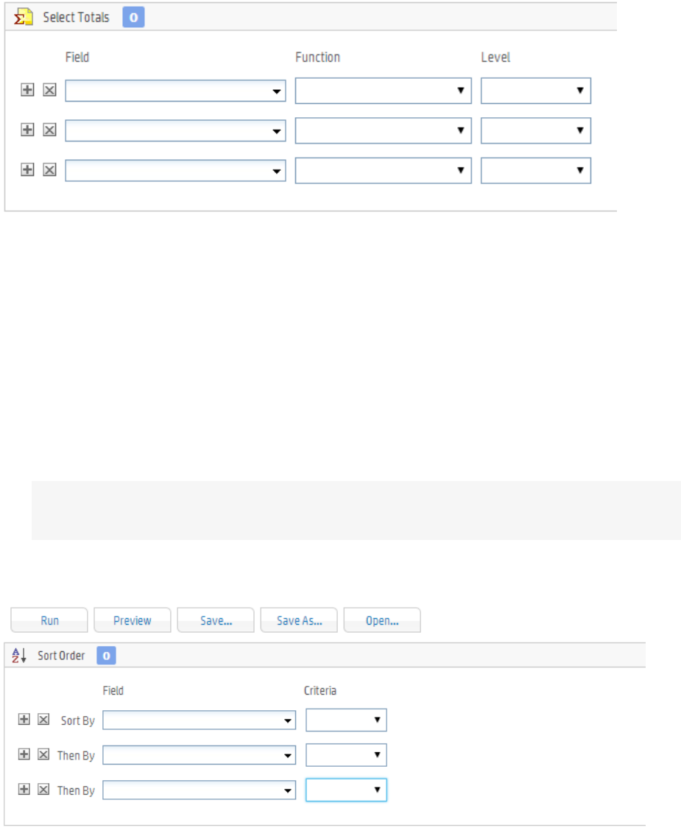Image resolution: width=681 pixels, height=828 pixels.
Task: Open first Function dropdown in Select Totals
Action: [383, 91]
